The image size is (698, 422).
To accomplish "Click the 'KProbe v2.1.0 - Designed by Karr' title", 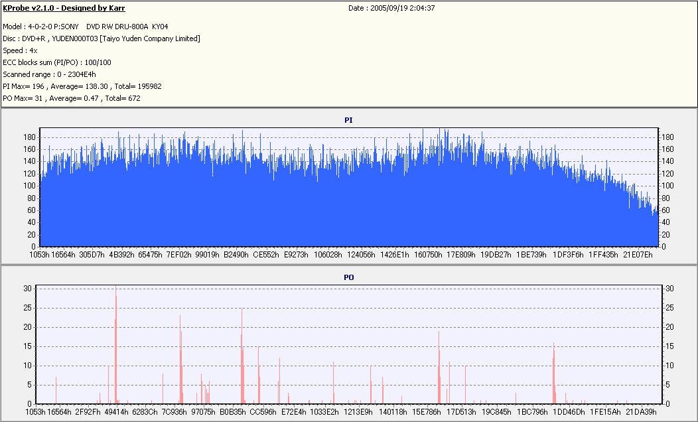I will tap(64, 8).
